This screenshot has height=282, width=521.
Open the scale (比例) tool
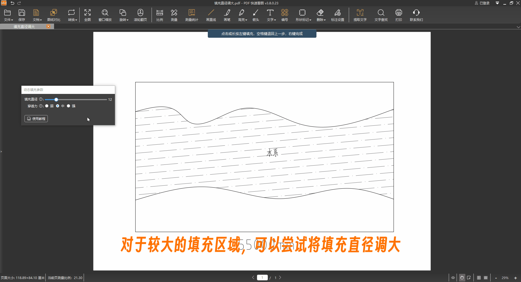[x=160, y=15]
